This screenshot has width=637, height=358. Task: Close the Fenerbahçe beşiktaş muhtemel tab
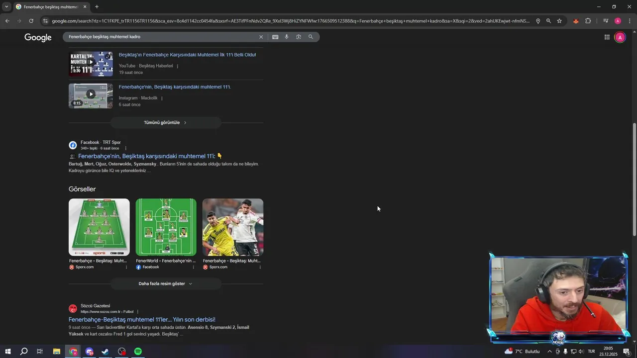click(x=85, y=7)
